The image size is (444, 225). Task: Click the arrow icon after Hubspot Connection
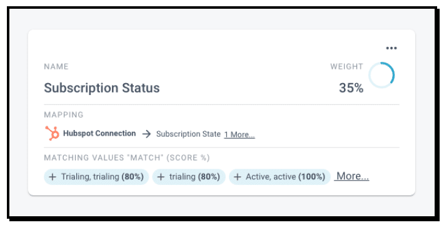[x=146, y=134]
